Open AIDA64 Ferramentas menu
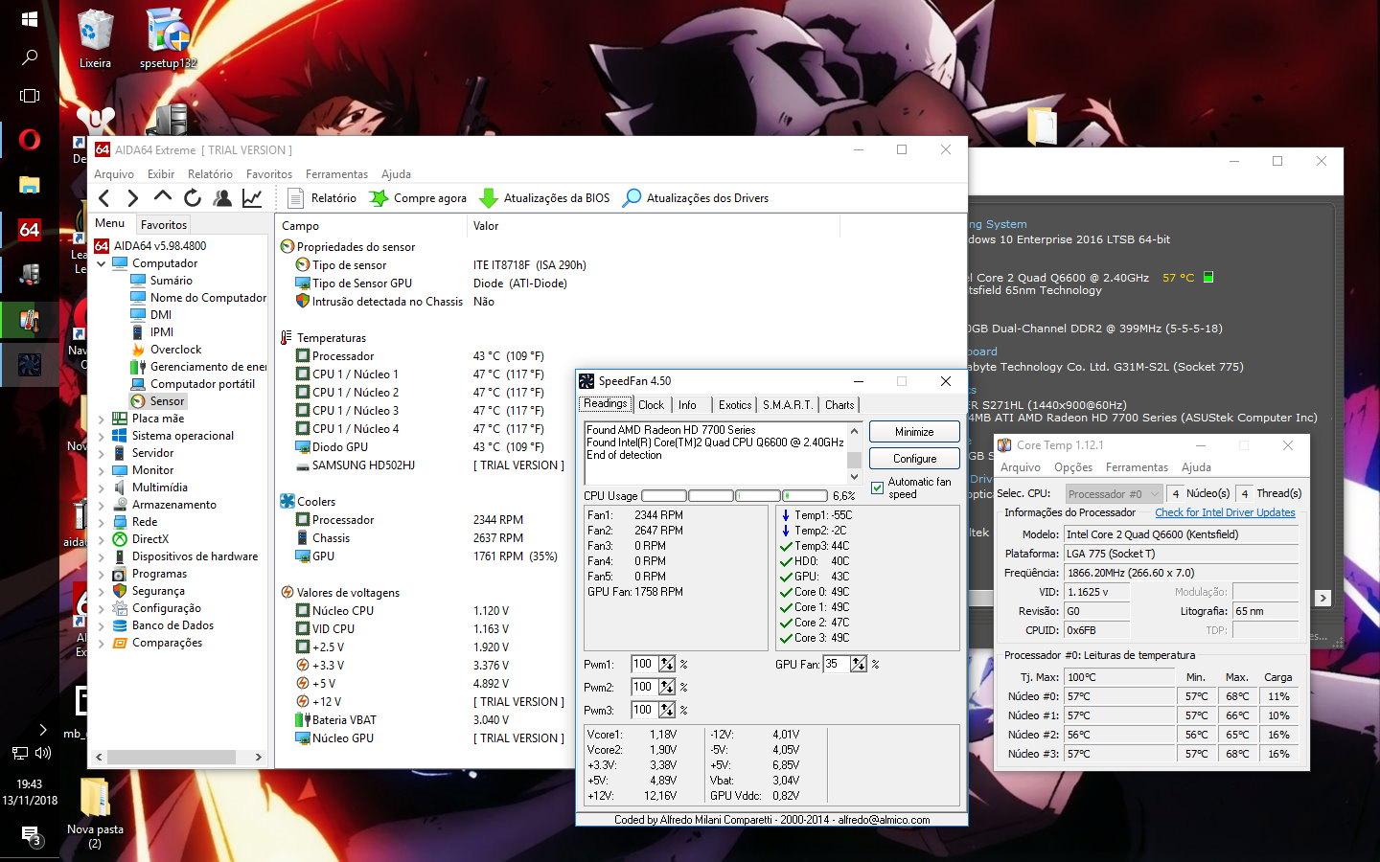1380x862 pixels. click(x=336, y=174)
